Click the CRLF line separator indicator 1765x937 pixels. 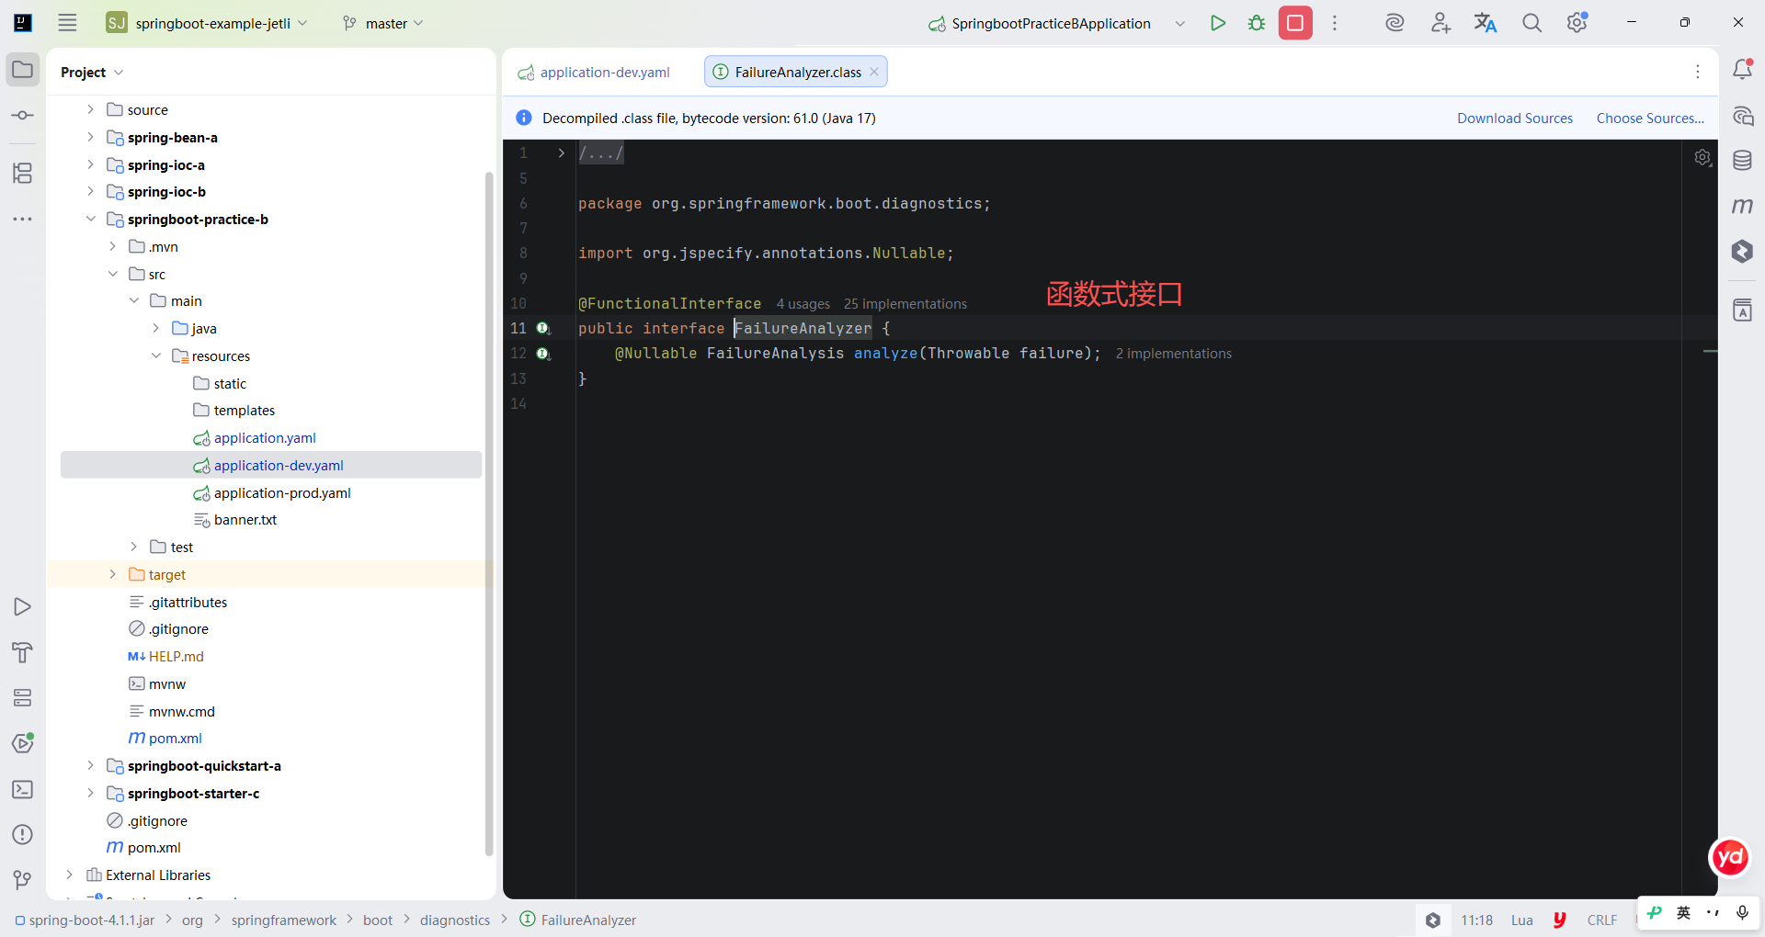tap(1601, 920)
